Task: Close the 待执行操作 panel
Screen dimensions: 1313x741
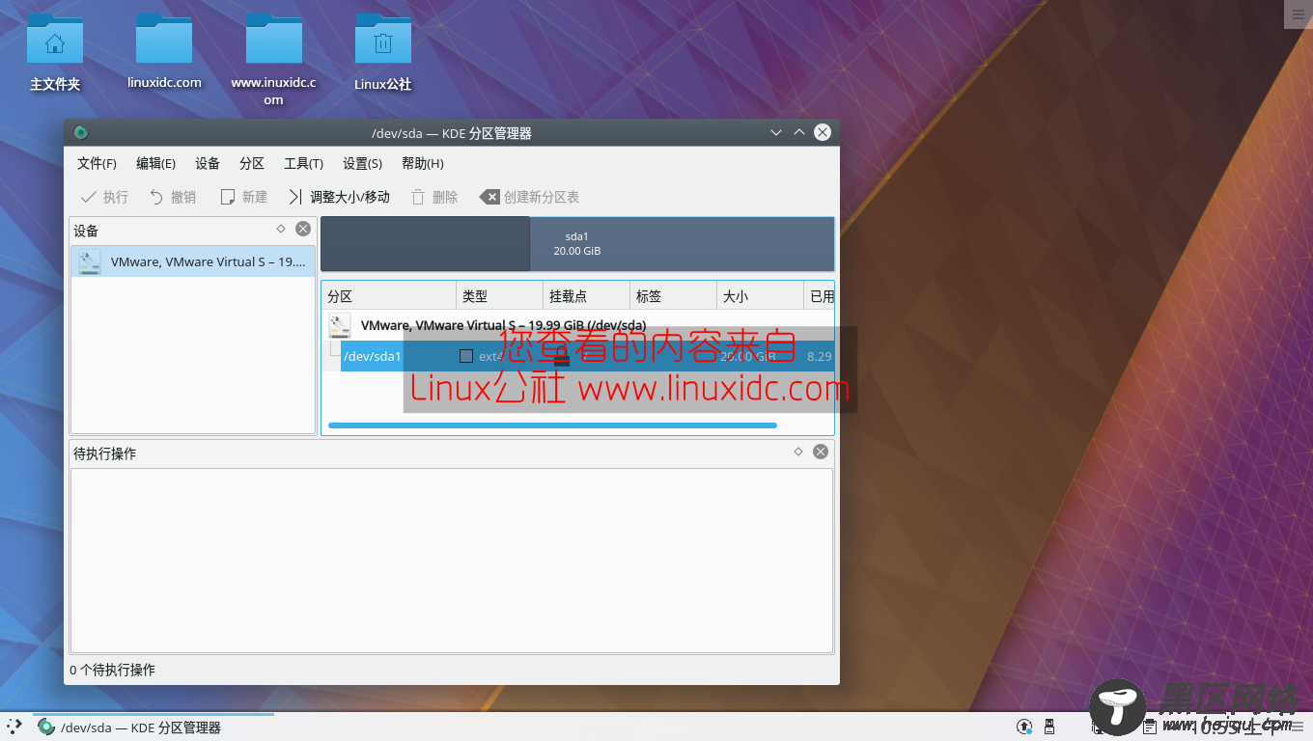Action: 821,452
